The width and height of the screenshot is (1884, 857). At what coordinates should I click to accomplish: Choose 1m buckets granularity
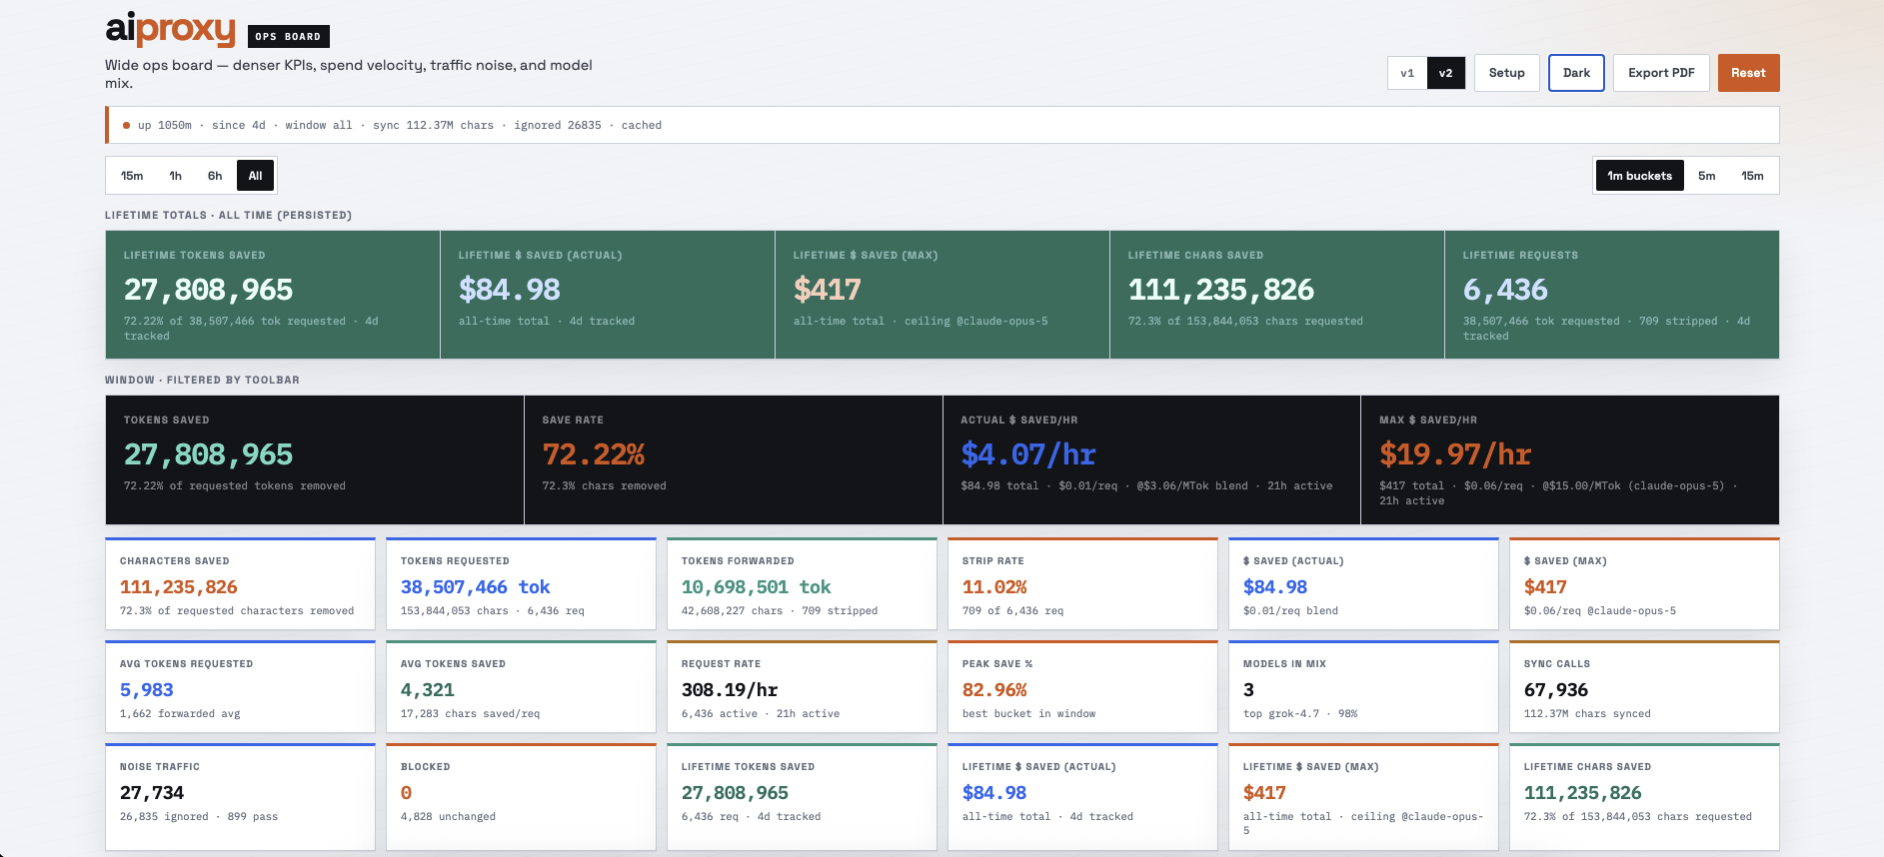coord(1639,176)
